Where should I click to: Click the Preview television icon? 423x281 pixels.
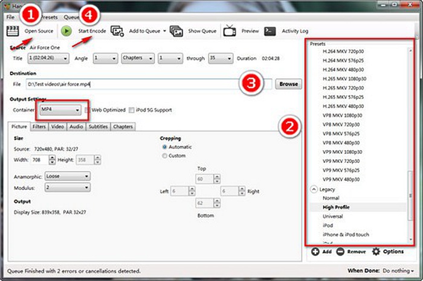pyautogui.click(x=230, y=30)
